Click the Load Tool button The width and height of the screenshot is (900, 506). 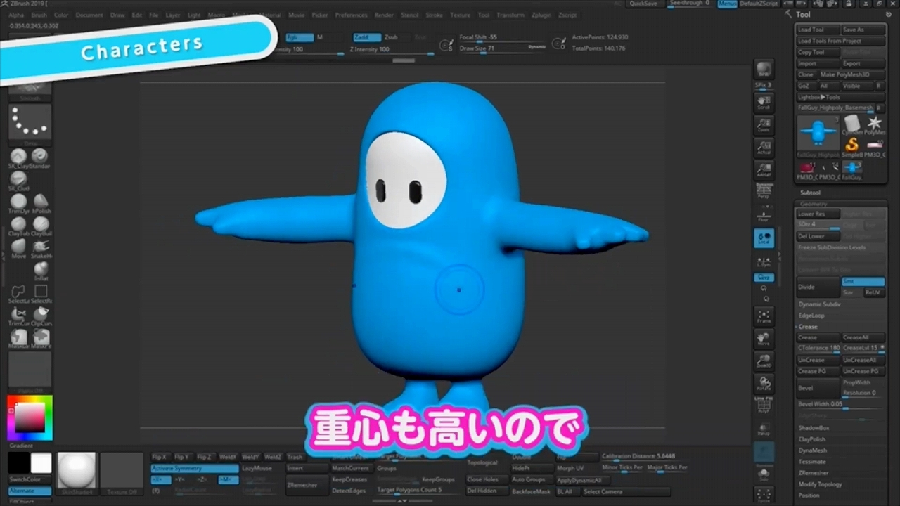pyautogui.click(x=818, y=30)
